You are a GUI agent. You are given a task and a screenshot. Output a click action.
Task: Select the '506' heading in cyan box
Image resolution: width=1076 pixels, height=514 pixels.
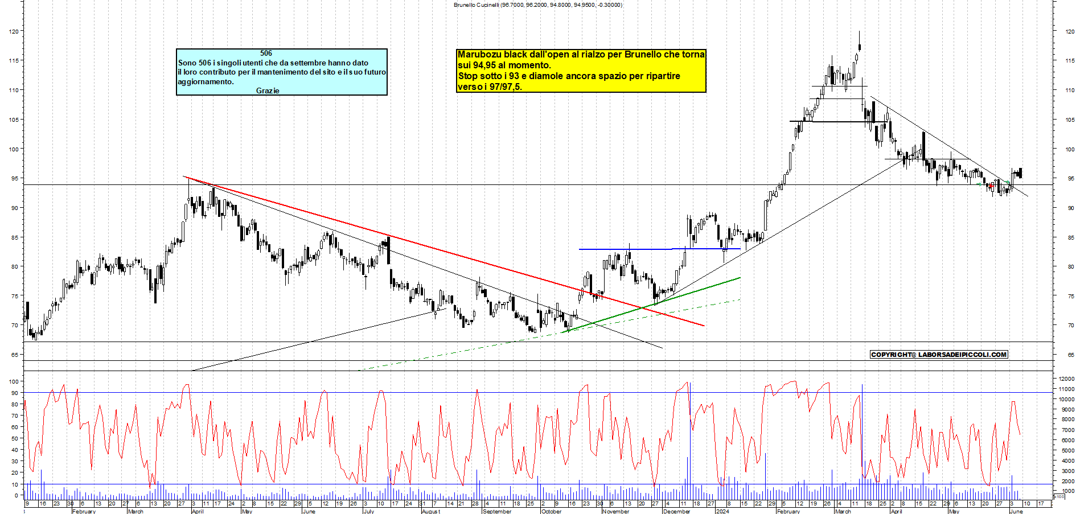266,53
